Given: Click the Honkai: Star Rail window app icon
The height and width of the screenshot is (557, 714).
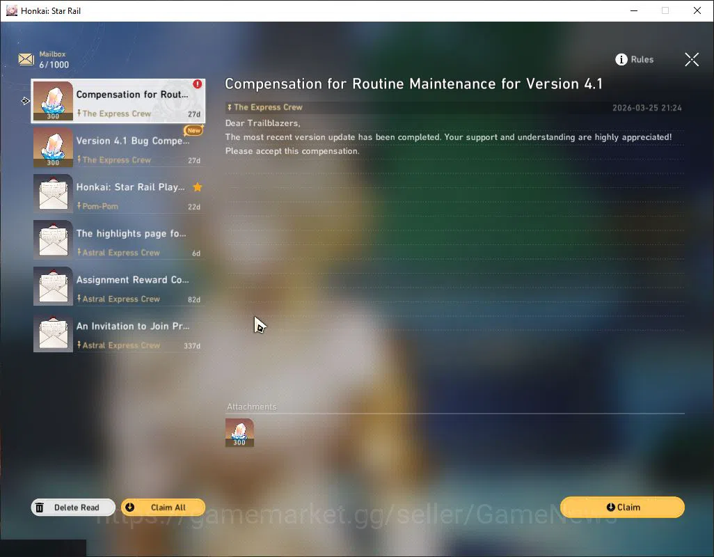Looking at the screenshot, I should click(11, 10).
